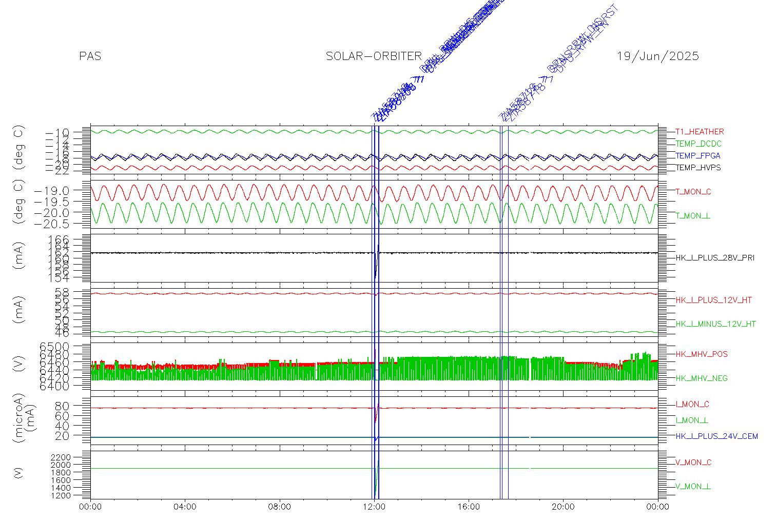Select the T_MON_C legend label
The image size is (776, 523).
coord(693,192)
